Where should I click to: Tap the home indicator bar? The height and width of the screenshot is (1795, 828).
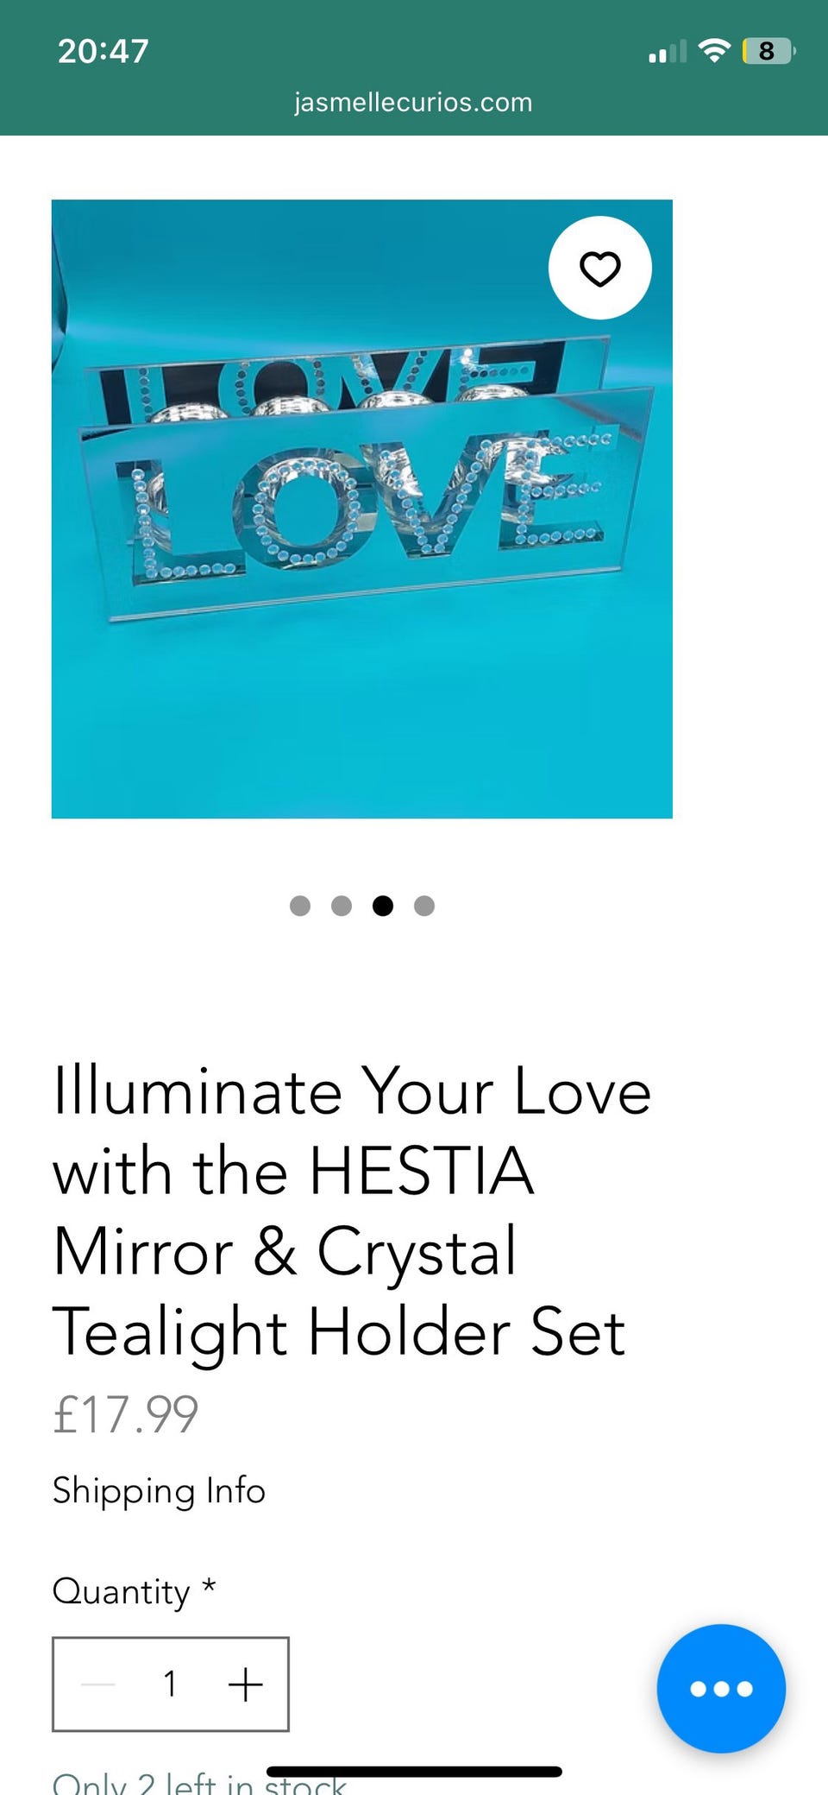[x=414, y=1772]
